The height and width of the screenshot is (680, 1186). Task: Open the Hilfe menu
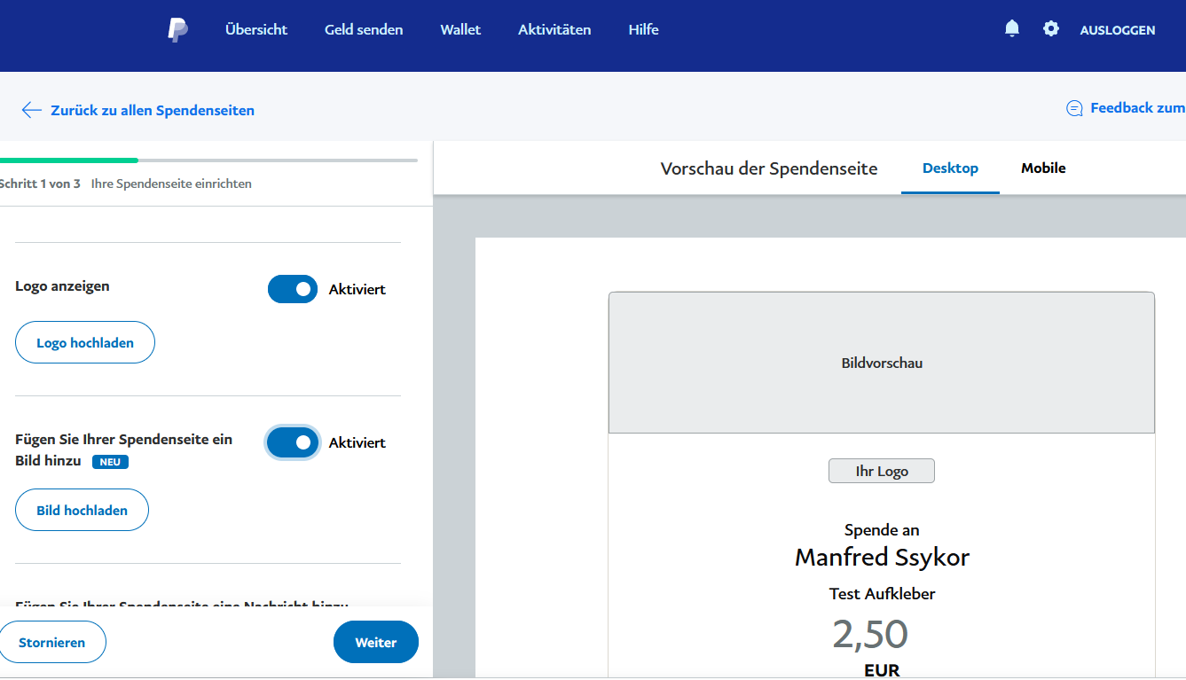[x=643, y=30]
